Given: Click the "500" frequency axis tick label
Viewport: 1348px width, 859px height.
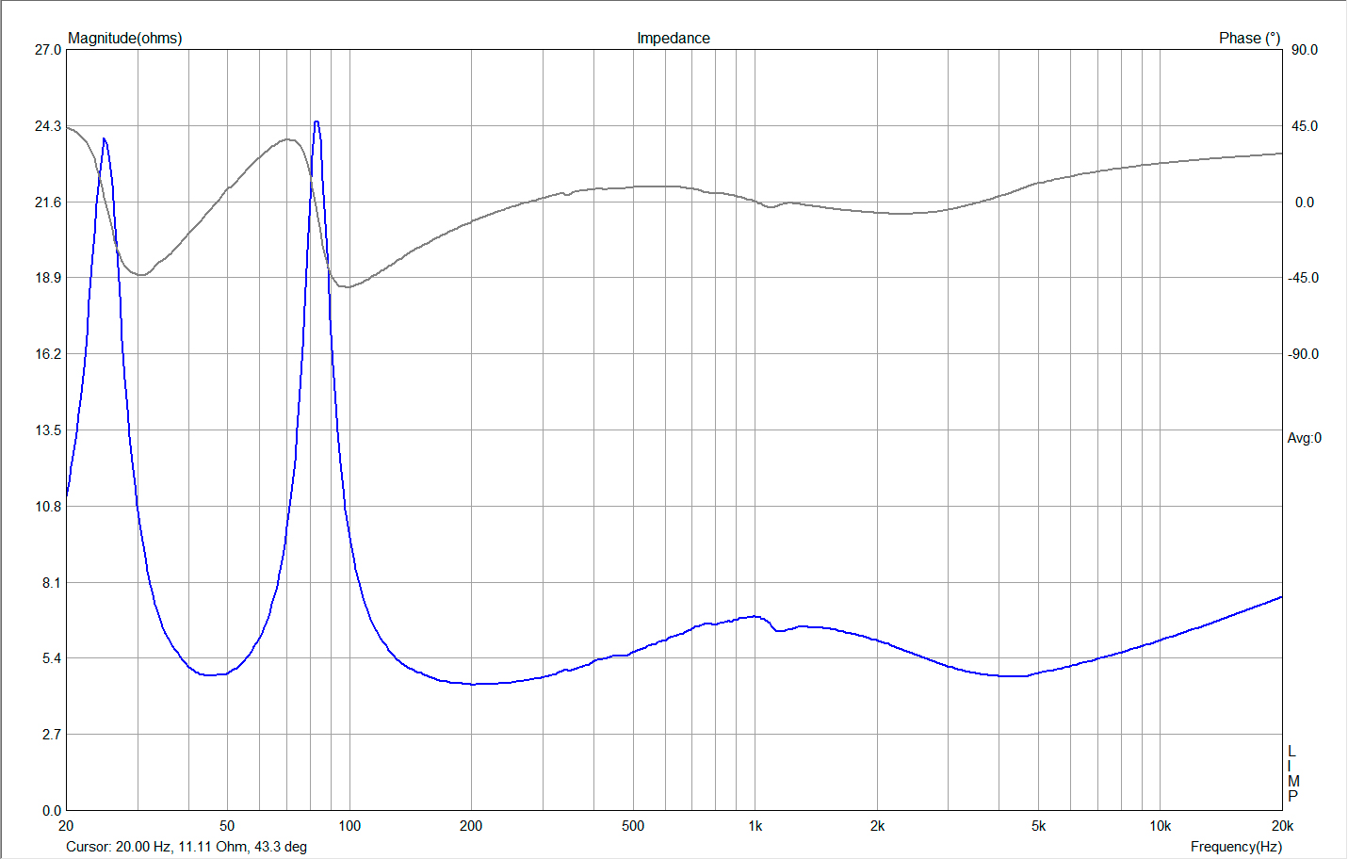Looking at the screenshot, I should click(x=633, y=826).
